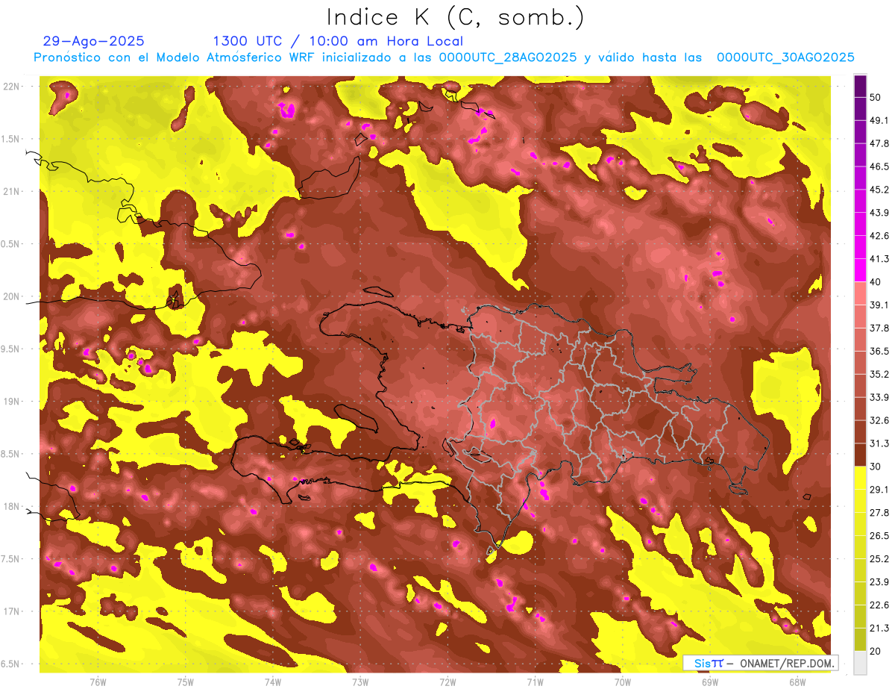
Task: Click the '73W' longitude axis label
Action: pos(360,682)
